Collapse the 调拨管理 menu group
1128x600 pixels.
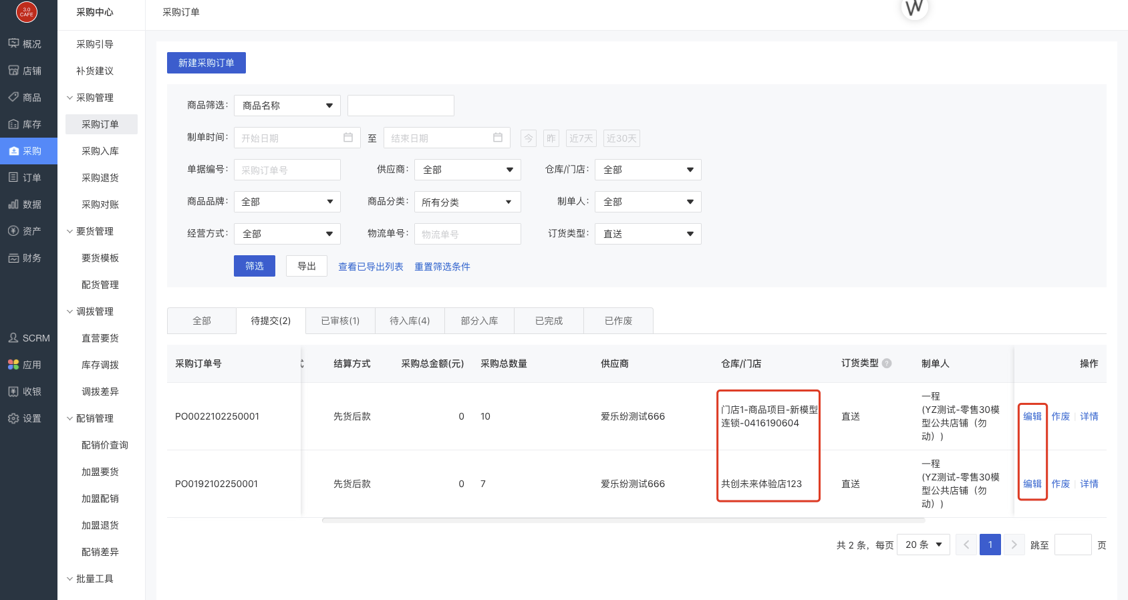point(69,311)
